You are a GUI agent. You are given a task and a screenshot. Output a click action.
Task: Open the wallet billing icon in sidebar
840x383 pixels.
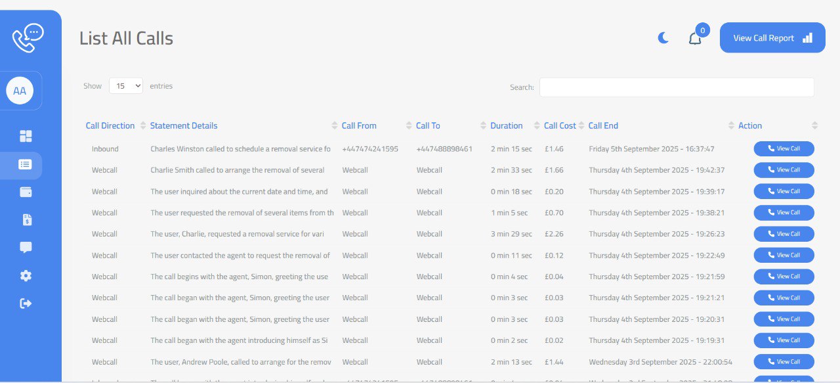coord(26,191)
